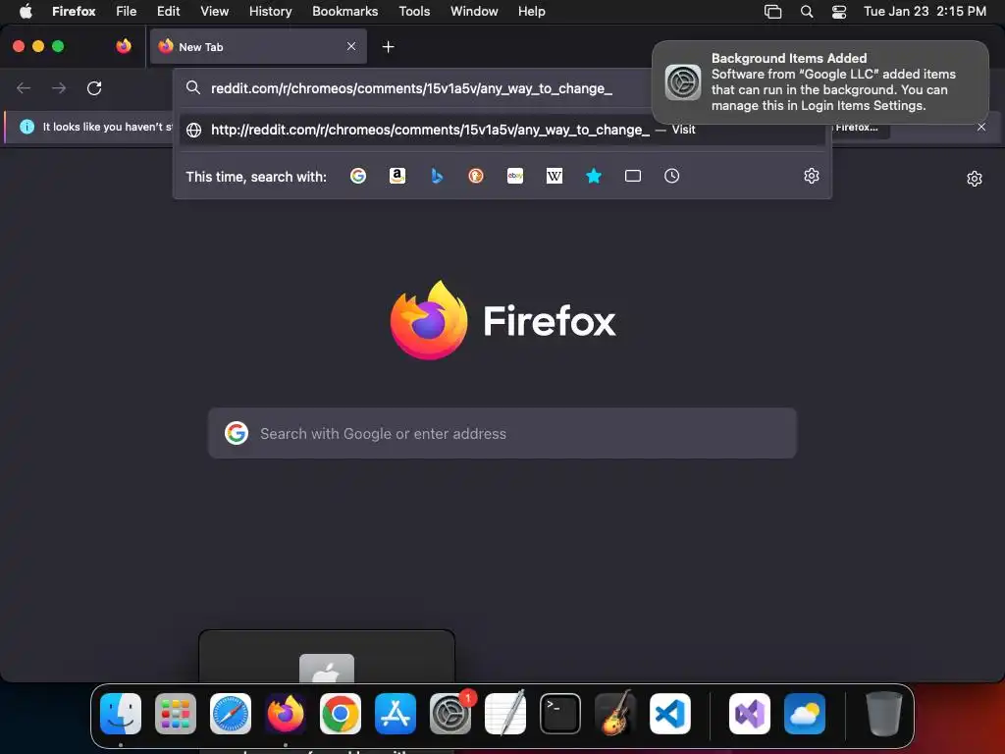
Task: Click the Background Items Added notification
Action: coord(820,82)
